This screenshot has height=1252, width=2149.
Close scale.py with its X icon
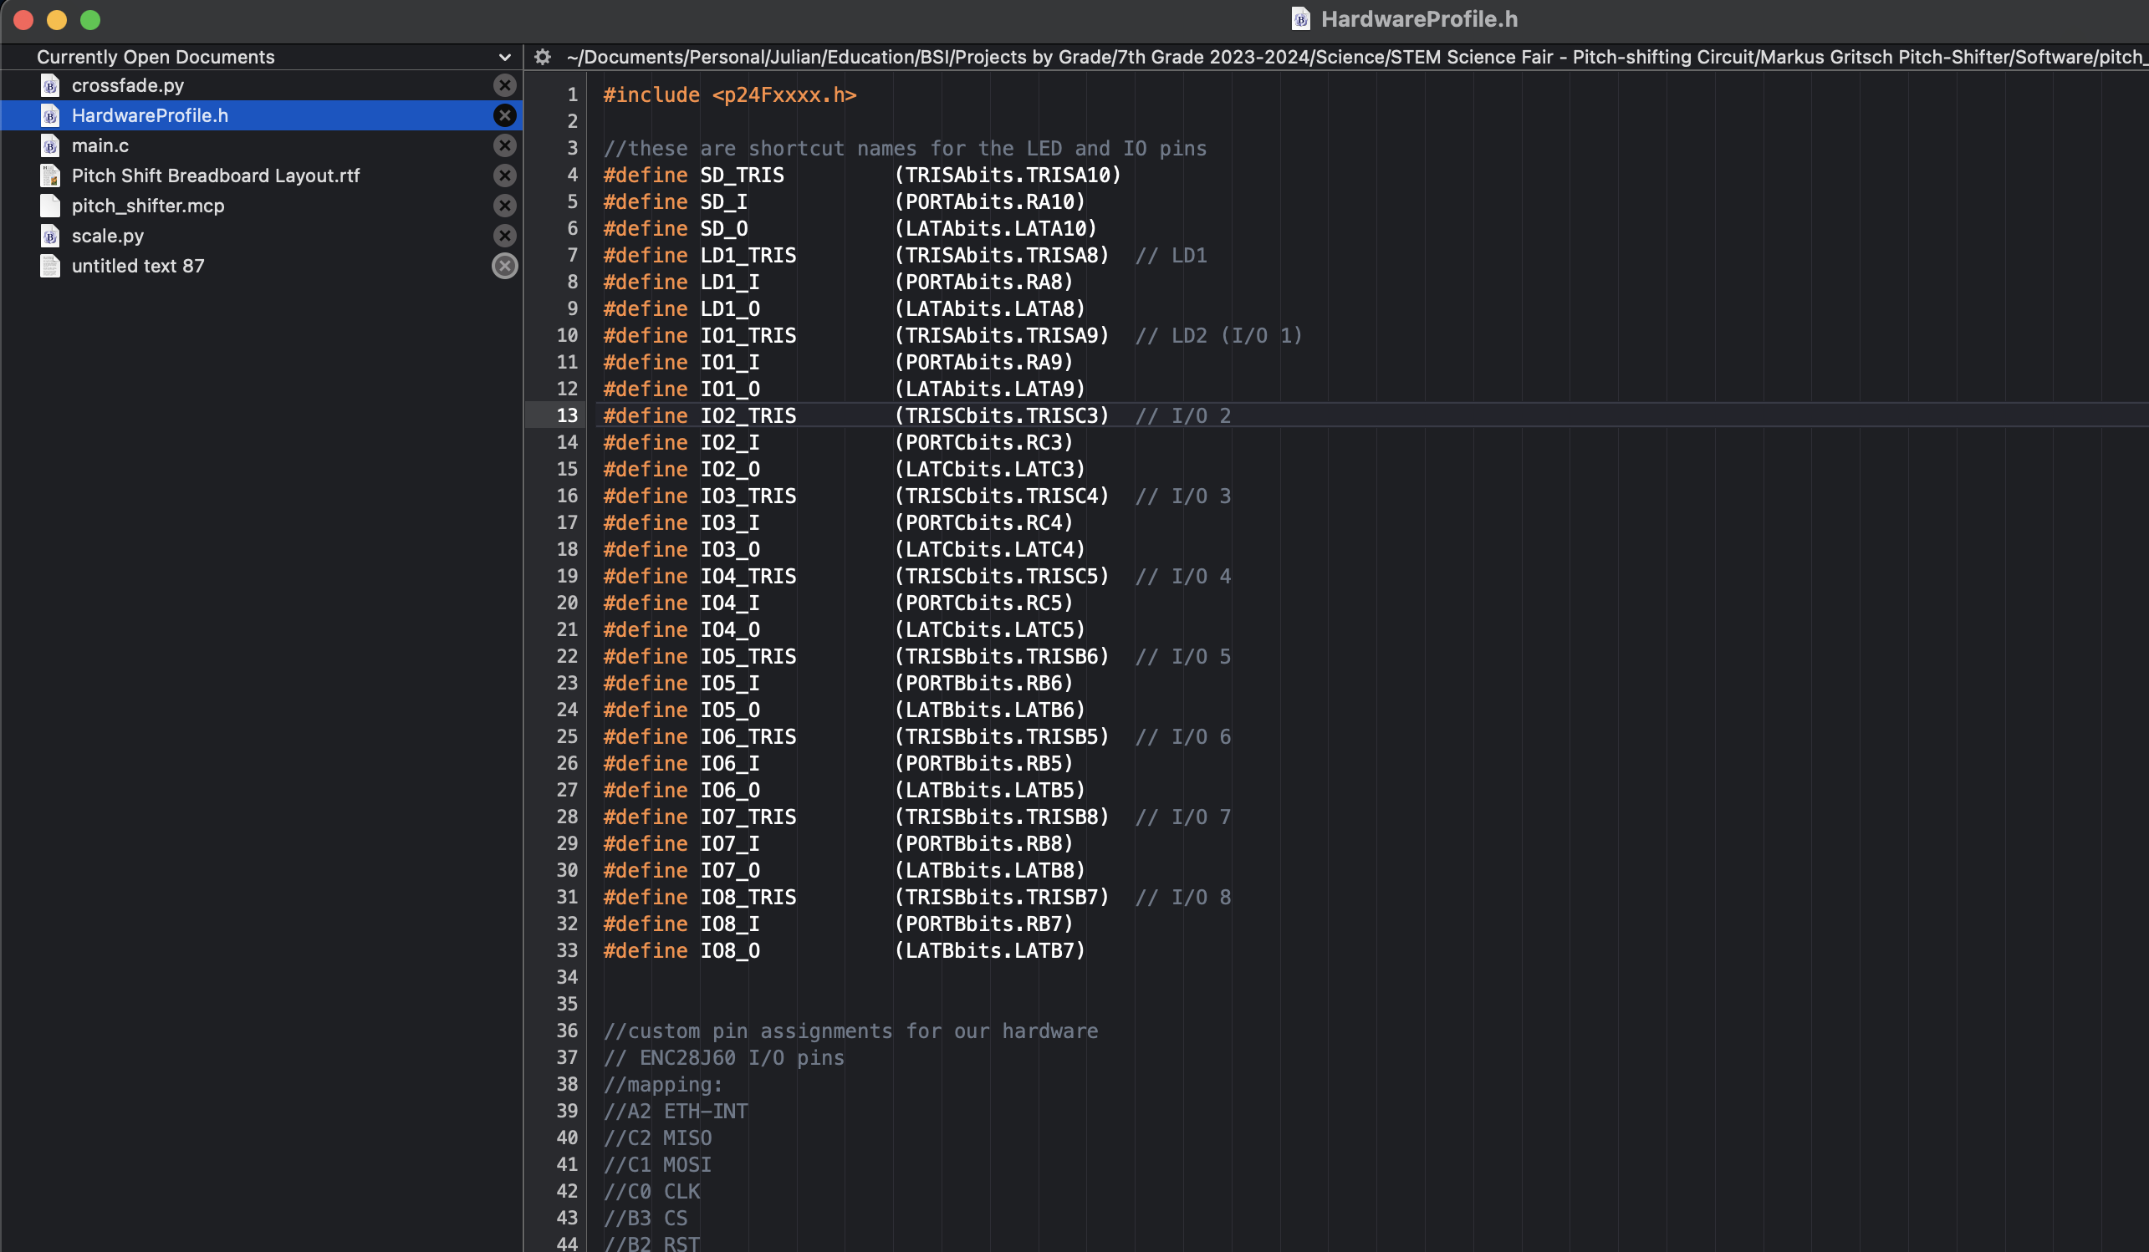tap(505, 236)
